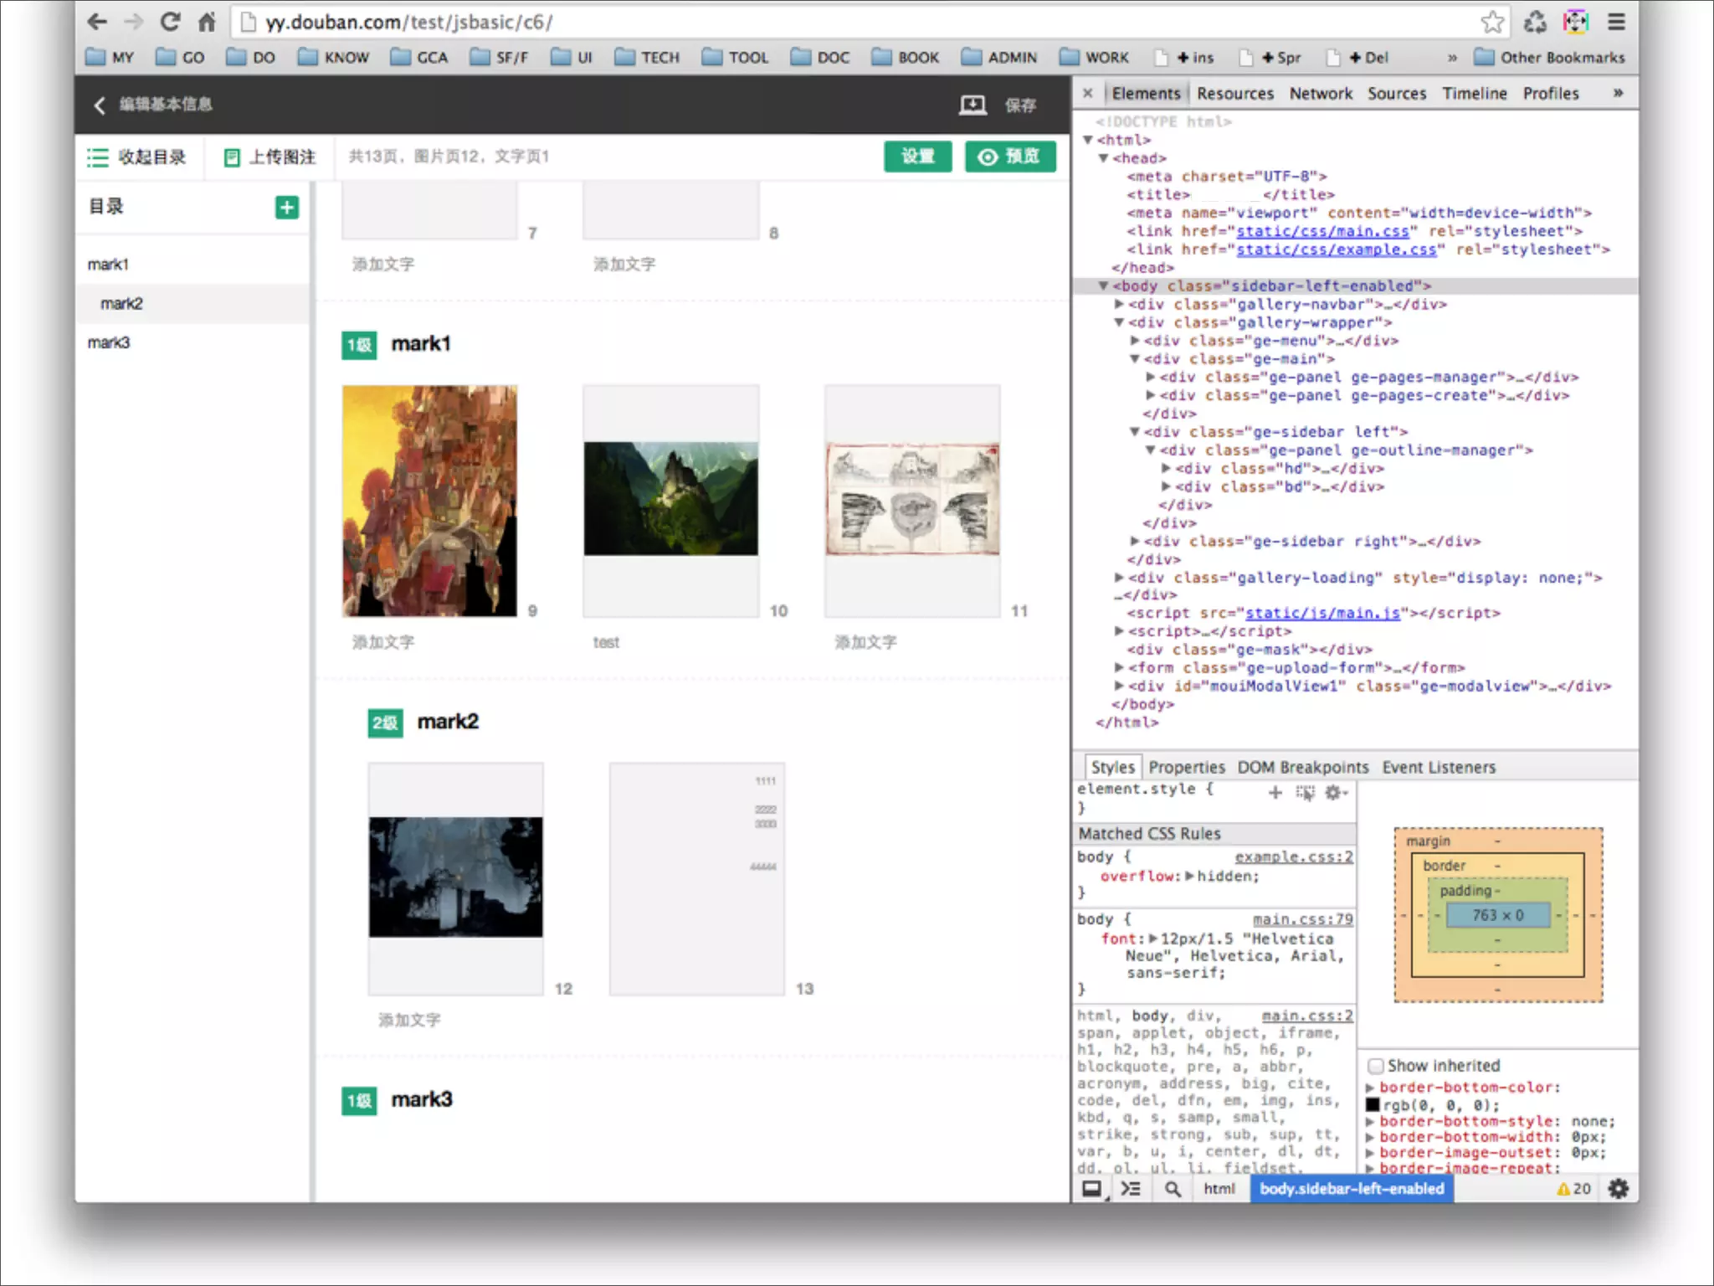Viewport: 1714px width, 1286px height.
Task: Expand the gallery-navbar div node
Action: (1119, 304)
